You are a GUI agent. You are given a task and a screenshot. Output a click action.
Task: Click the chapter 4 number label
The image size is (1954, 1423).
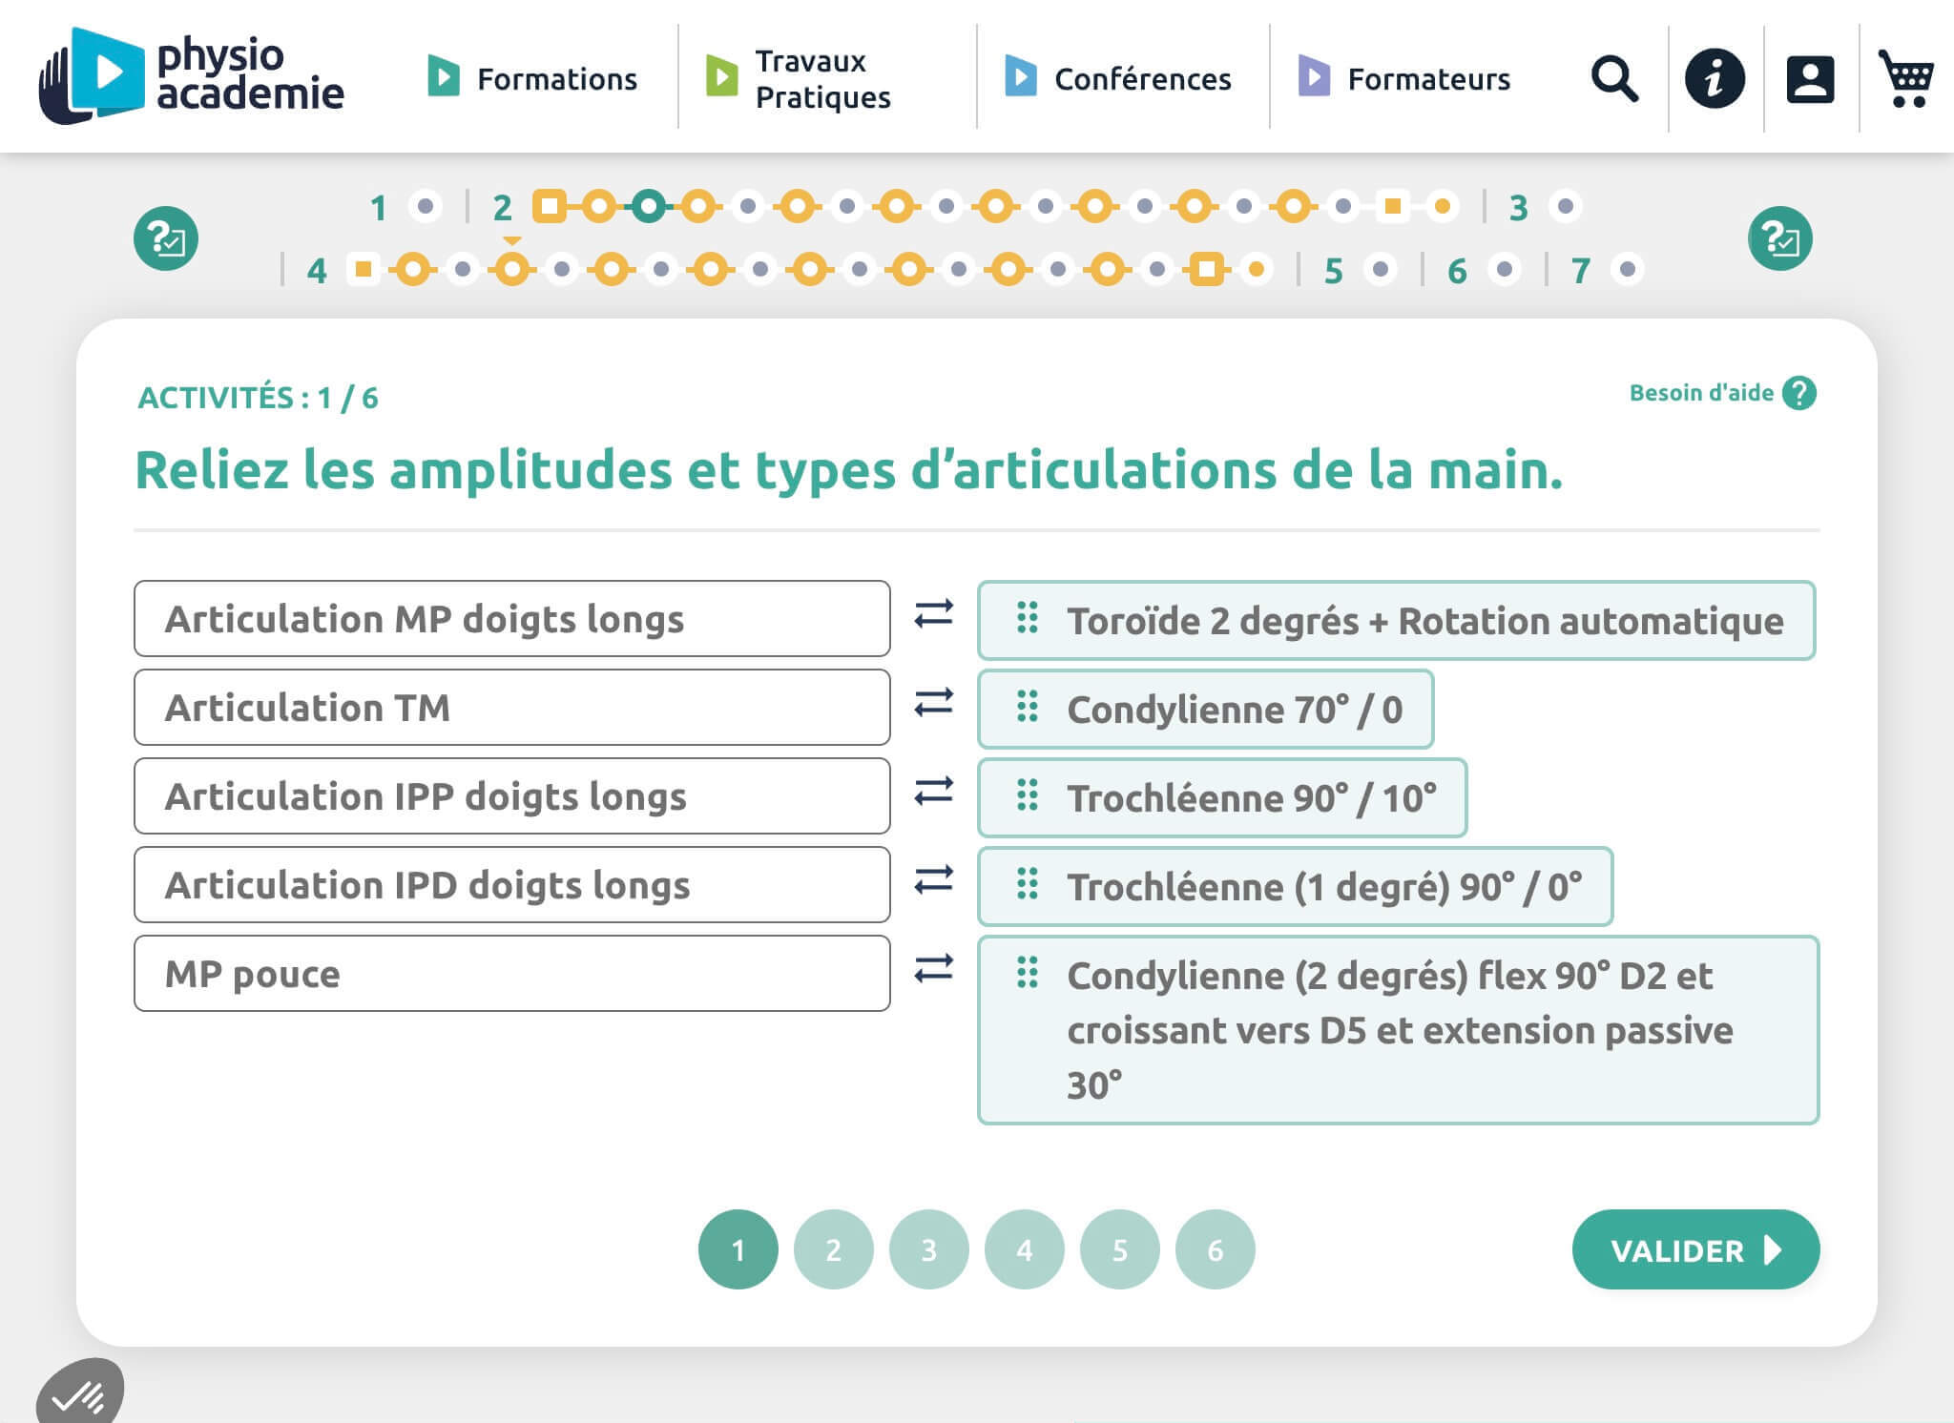(x=317, y=271)
